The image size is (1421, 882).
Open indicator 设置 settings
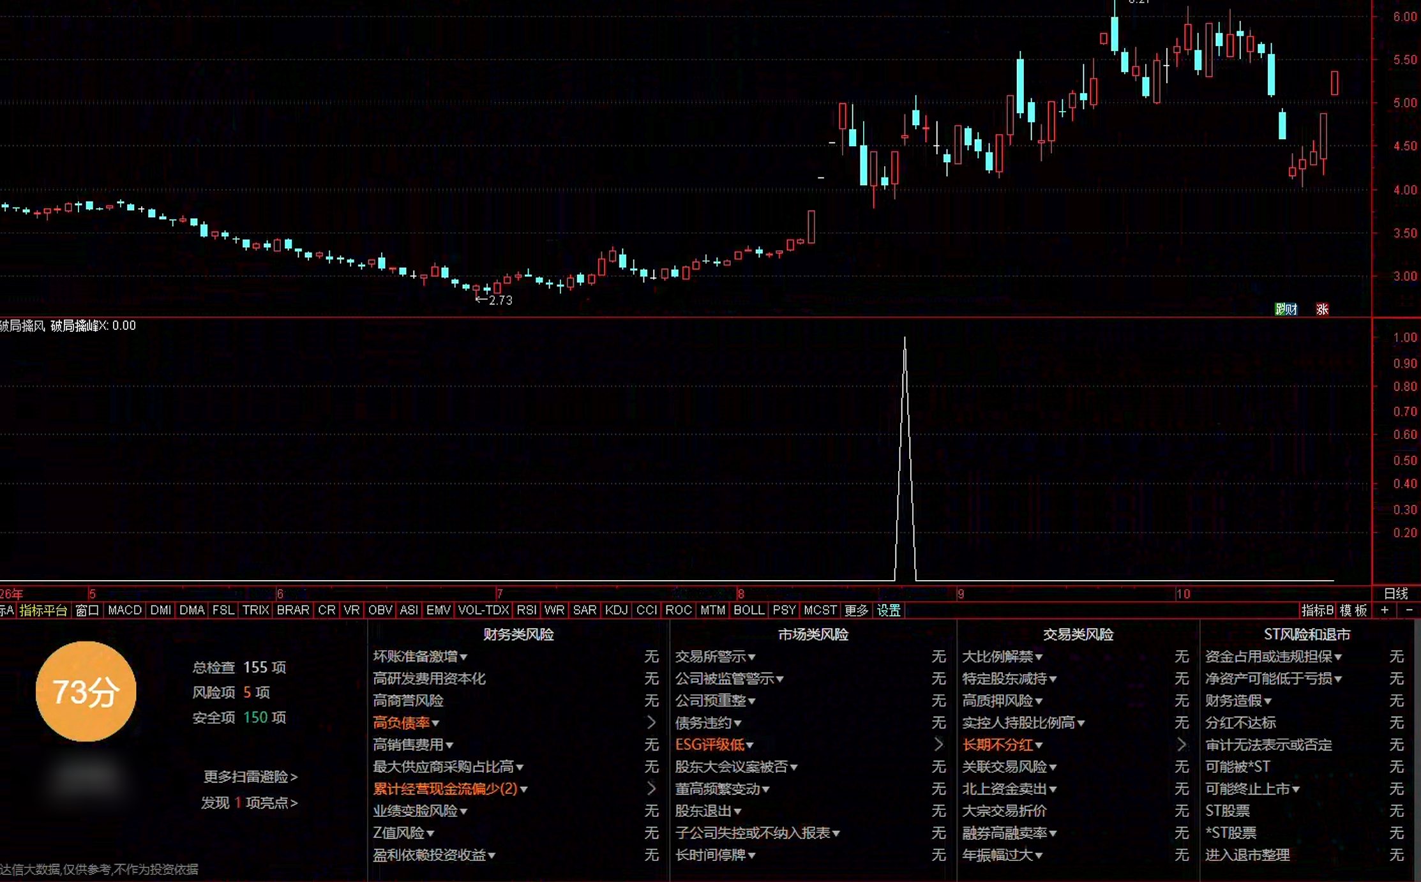pos(889,610)
